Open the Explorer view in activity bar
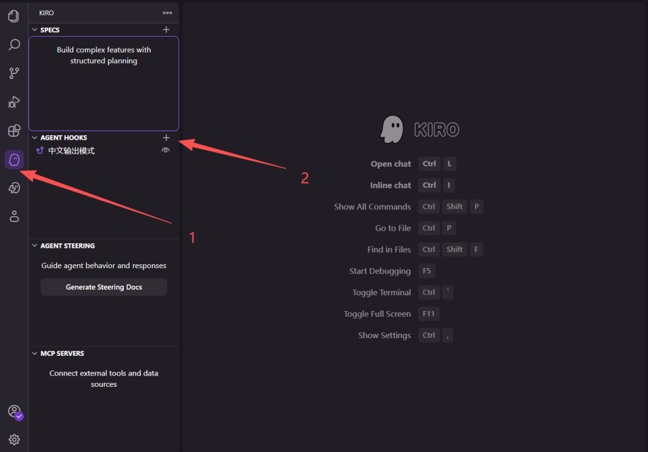The height and width of the screenshot is (452, 648). coord(14,16)
